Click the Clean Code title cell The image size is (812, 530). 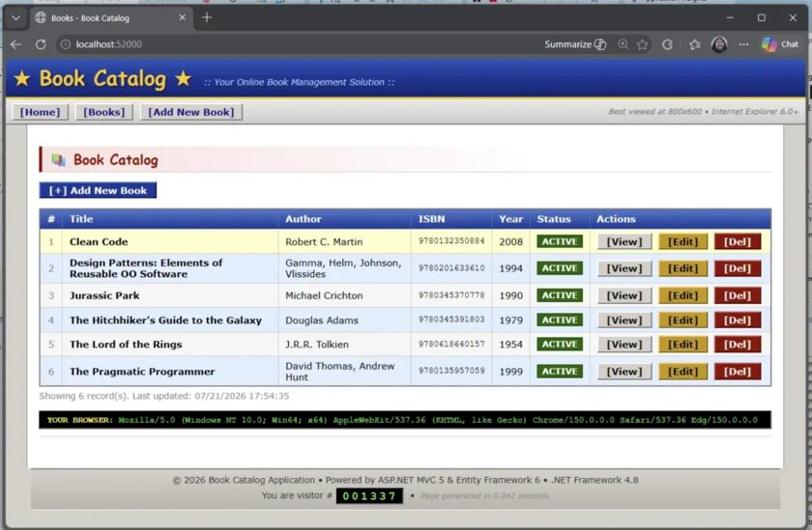(170, 241)
